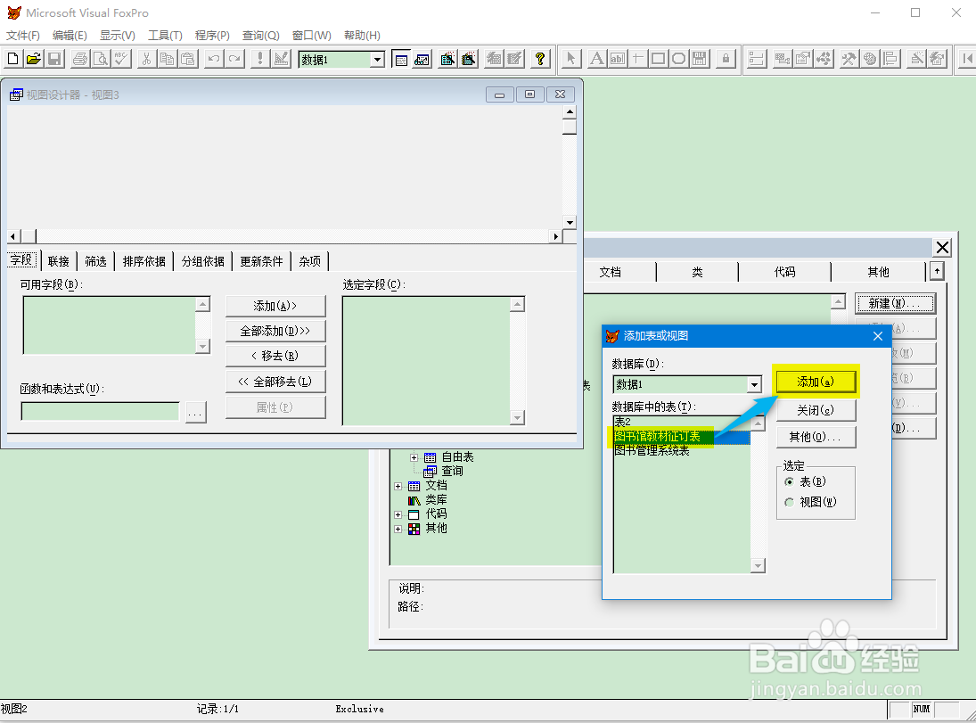The image size is (976, 723).
Task: Toggle the Command Window toolbar icon
Action: coord(401,59)
